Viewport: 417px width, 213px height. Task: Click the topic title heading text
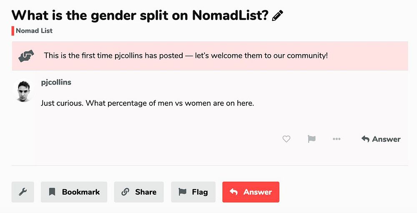pyautogui.click(x=140, y=15)
